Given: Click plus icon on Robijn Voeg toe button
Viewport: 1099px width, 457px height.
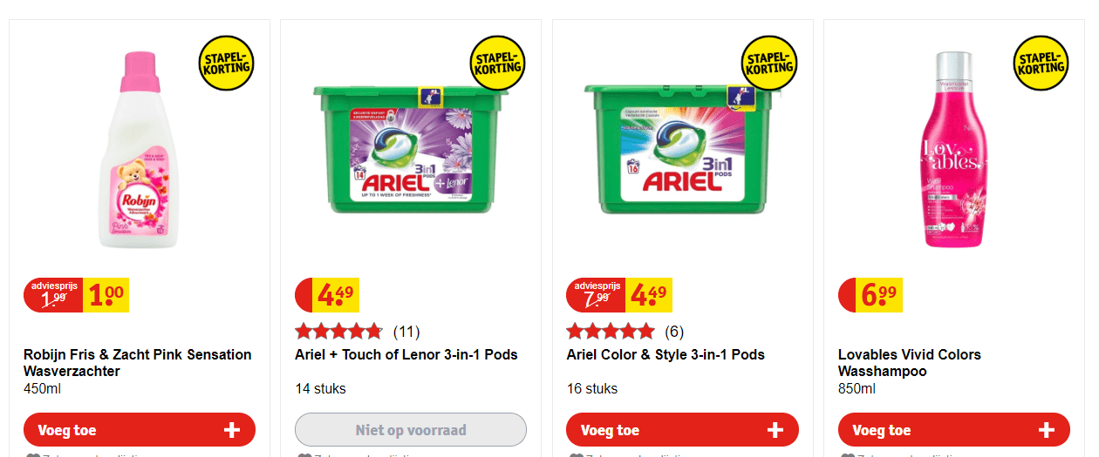Looking at the screenshot, I should [x=232, y=430].
